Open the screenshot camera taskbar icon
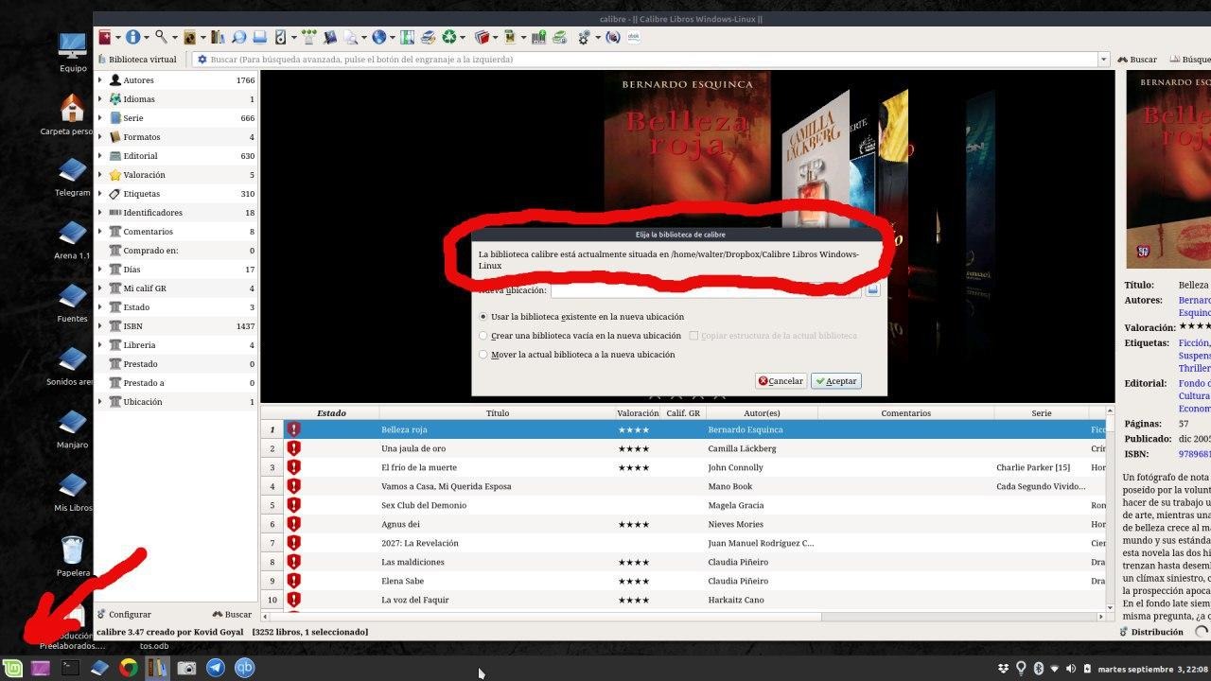The image size is (1211, 681). tap(186, 668)
